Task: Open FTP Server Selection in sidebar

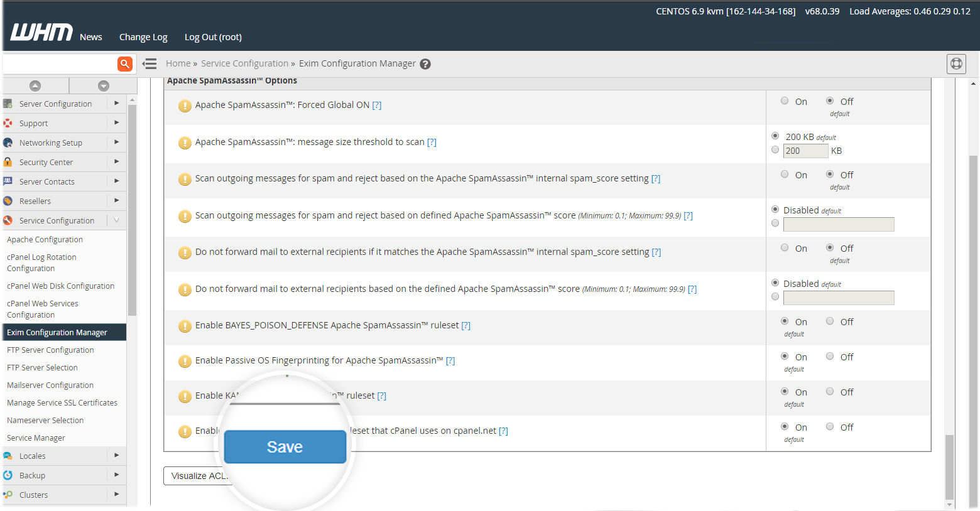Action: click(x=42, y=368)
